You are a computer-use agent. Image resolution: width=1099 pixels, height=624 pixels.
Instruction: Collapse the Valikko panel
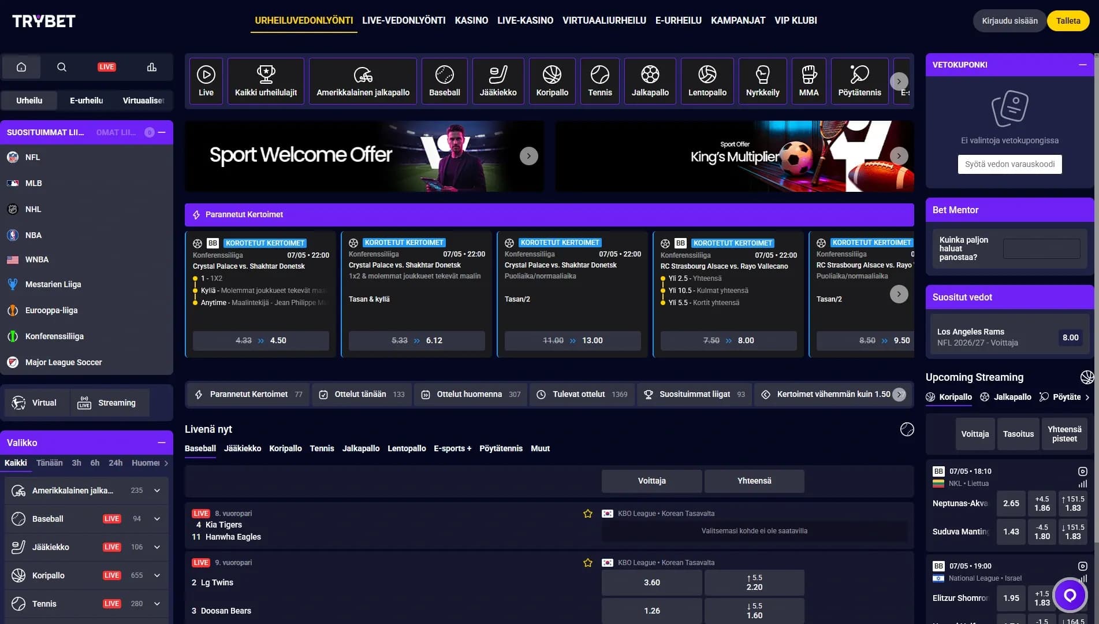pos(162,443)
